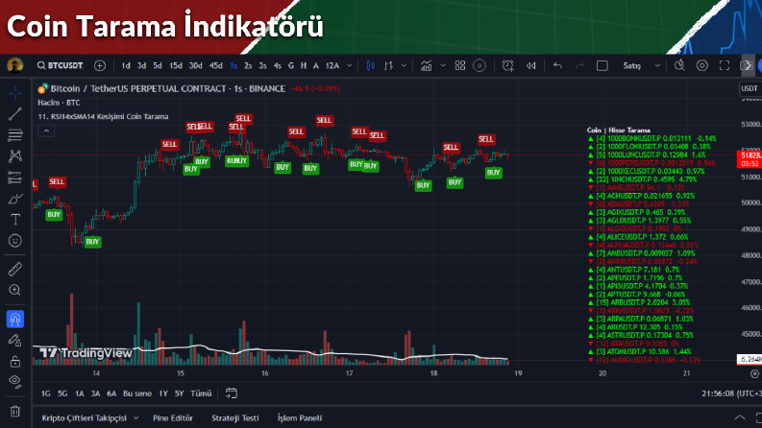Open the indicators chart icon
The height and width of the screenshot is (428, 762).
[427, 65]
